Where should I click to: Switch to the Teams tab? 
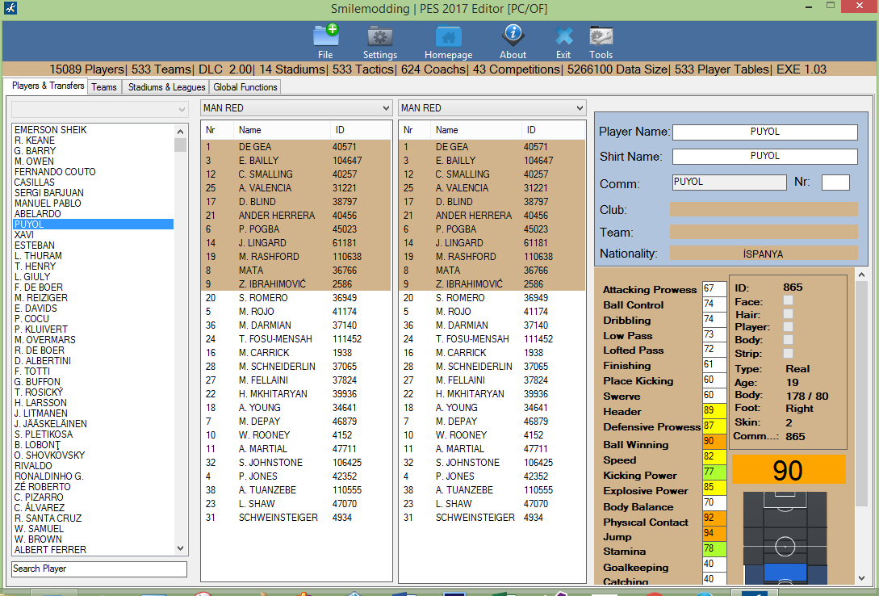(x=103, y=86)
